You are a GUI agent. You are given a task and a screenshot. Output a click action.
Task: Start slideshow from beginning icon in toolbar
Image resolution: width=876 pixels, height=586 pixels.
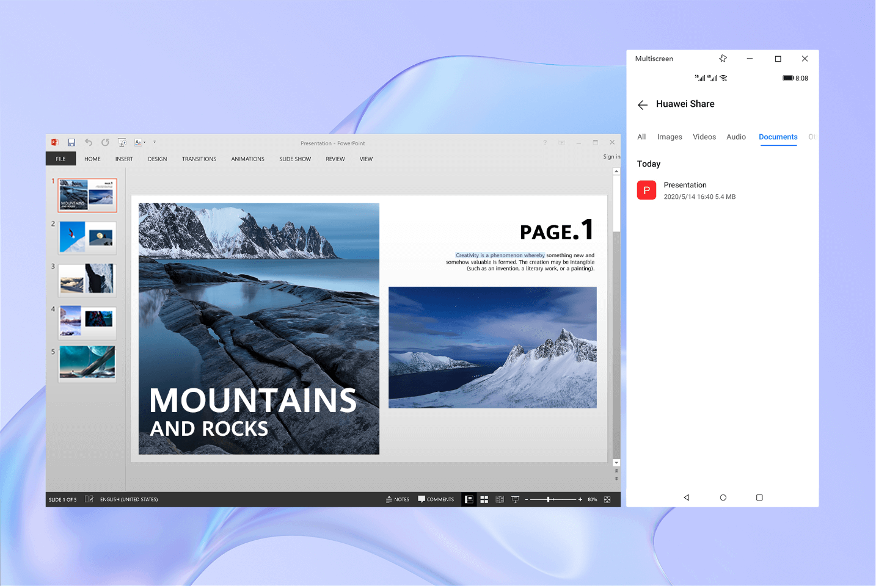pos(122,142)
